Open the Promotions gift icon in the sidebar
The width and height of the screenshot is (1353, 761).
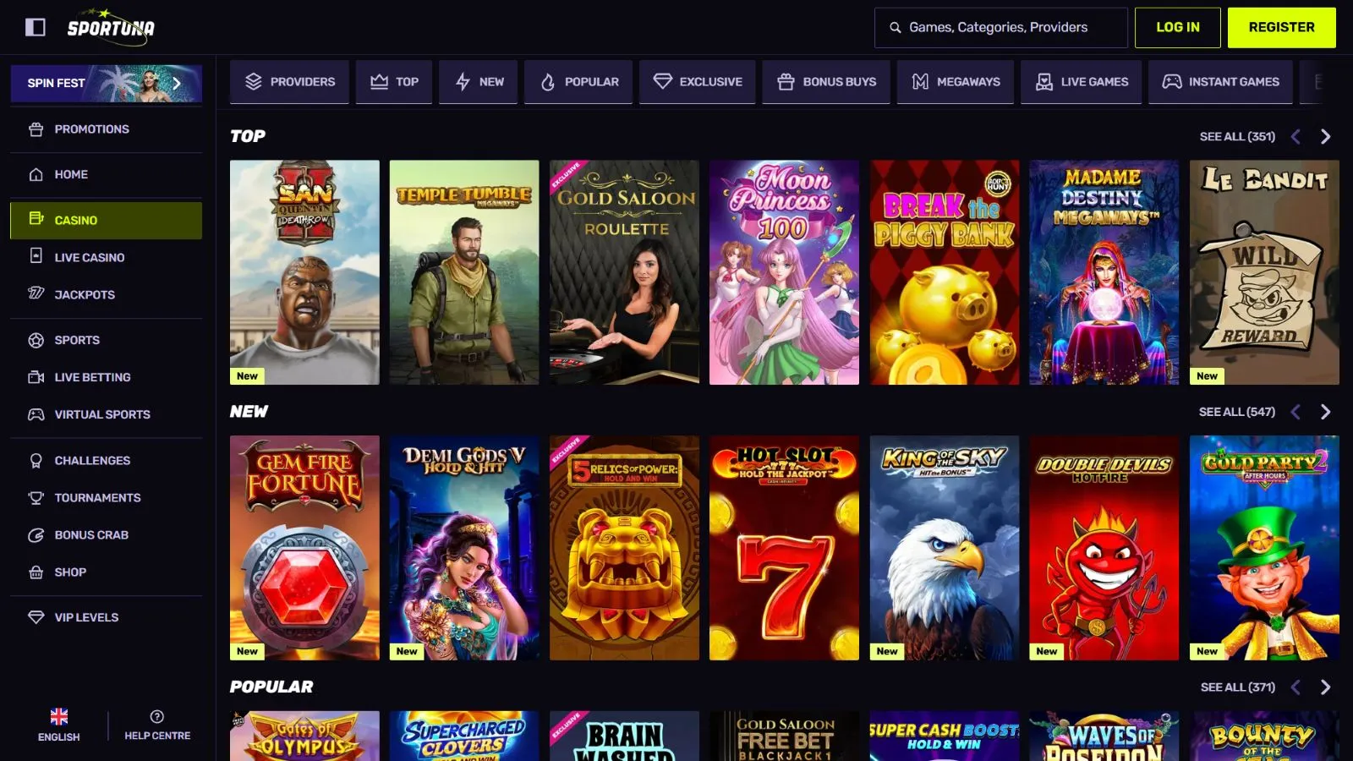coord(36,129)
